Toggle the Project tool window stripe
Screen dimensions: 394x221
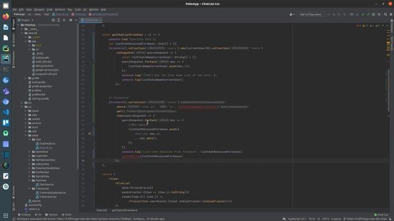pos(14,25)
